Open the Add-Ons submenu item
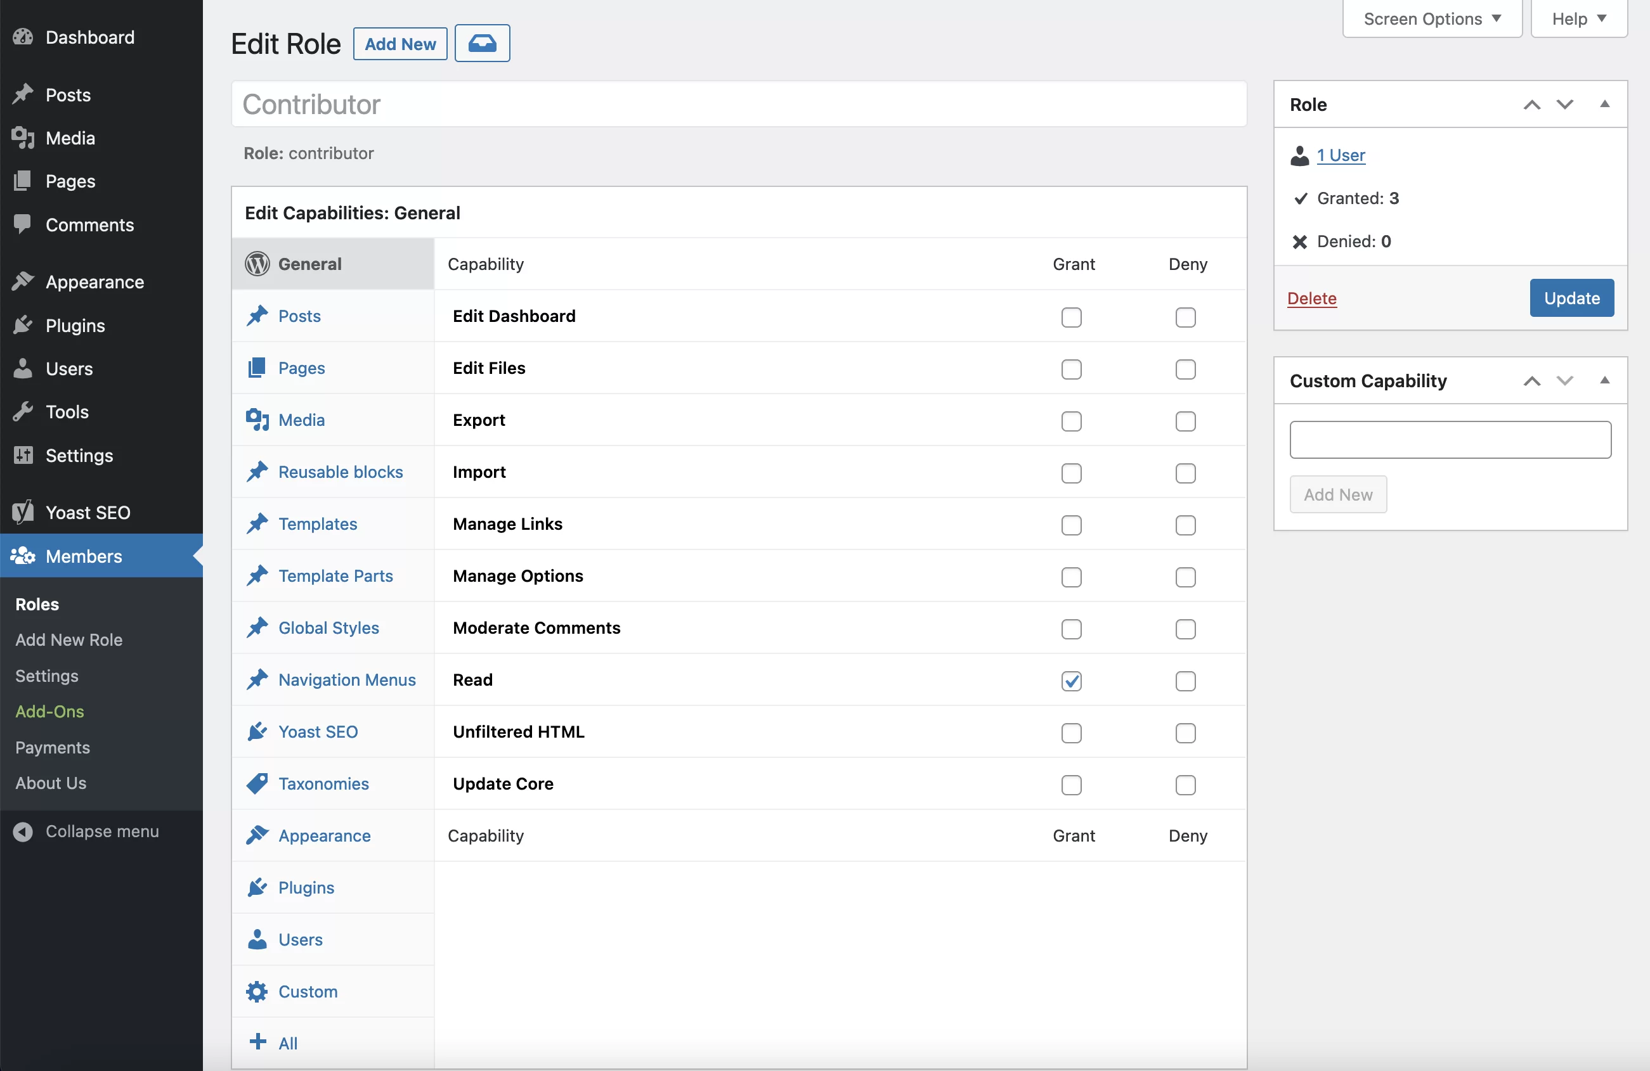Screen dimensions: 1650x1071 click(x=49, y=712)
